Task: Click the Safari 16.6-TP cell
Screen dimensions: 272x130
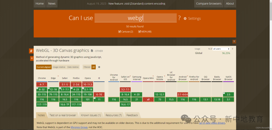Action: pos(65,105)
